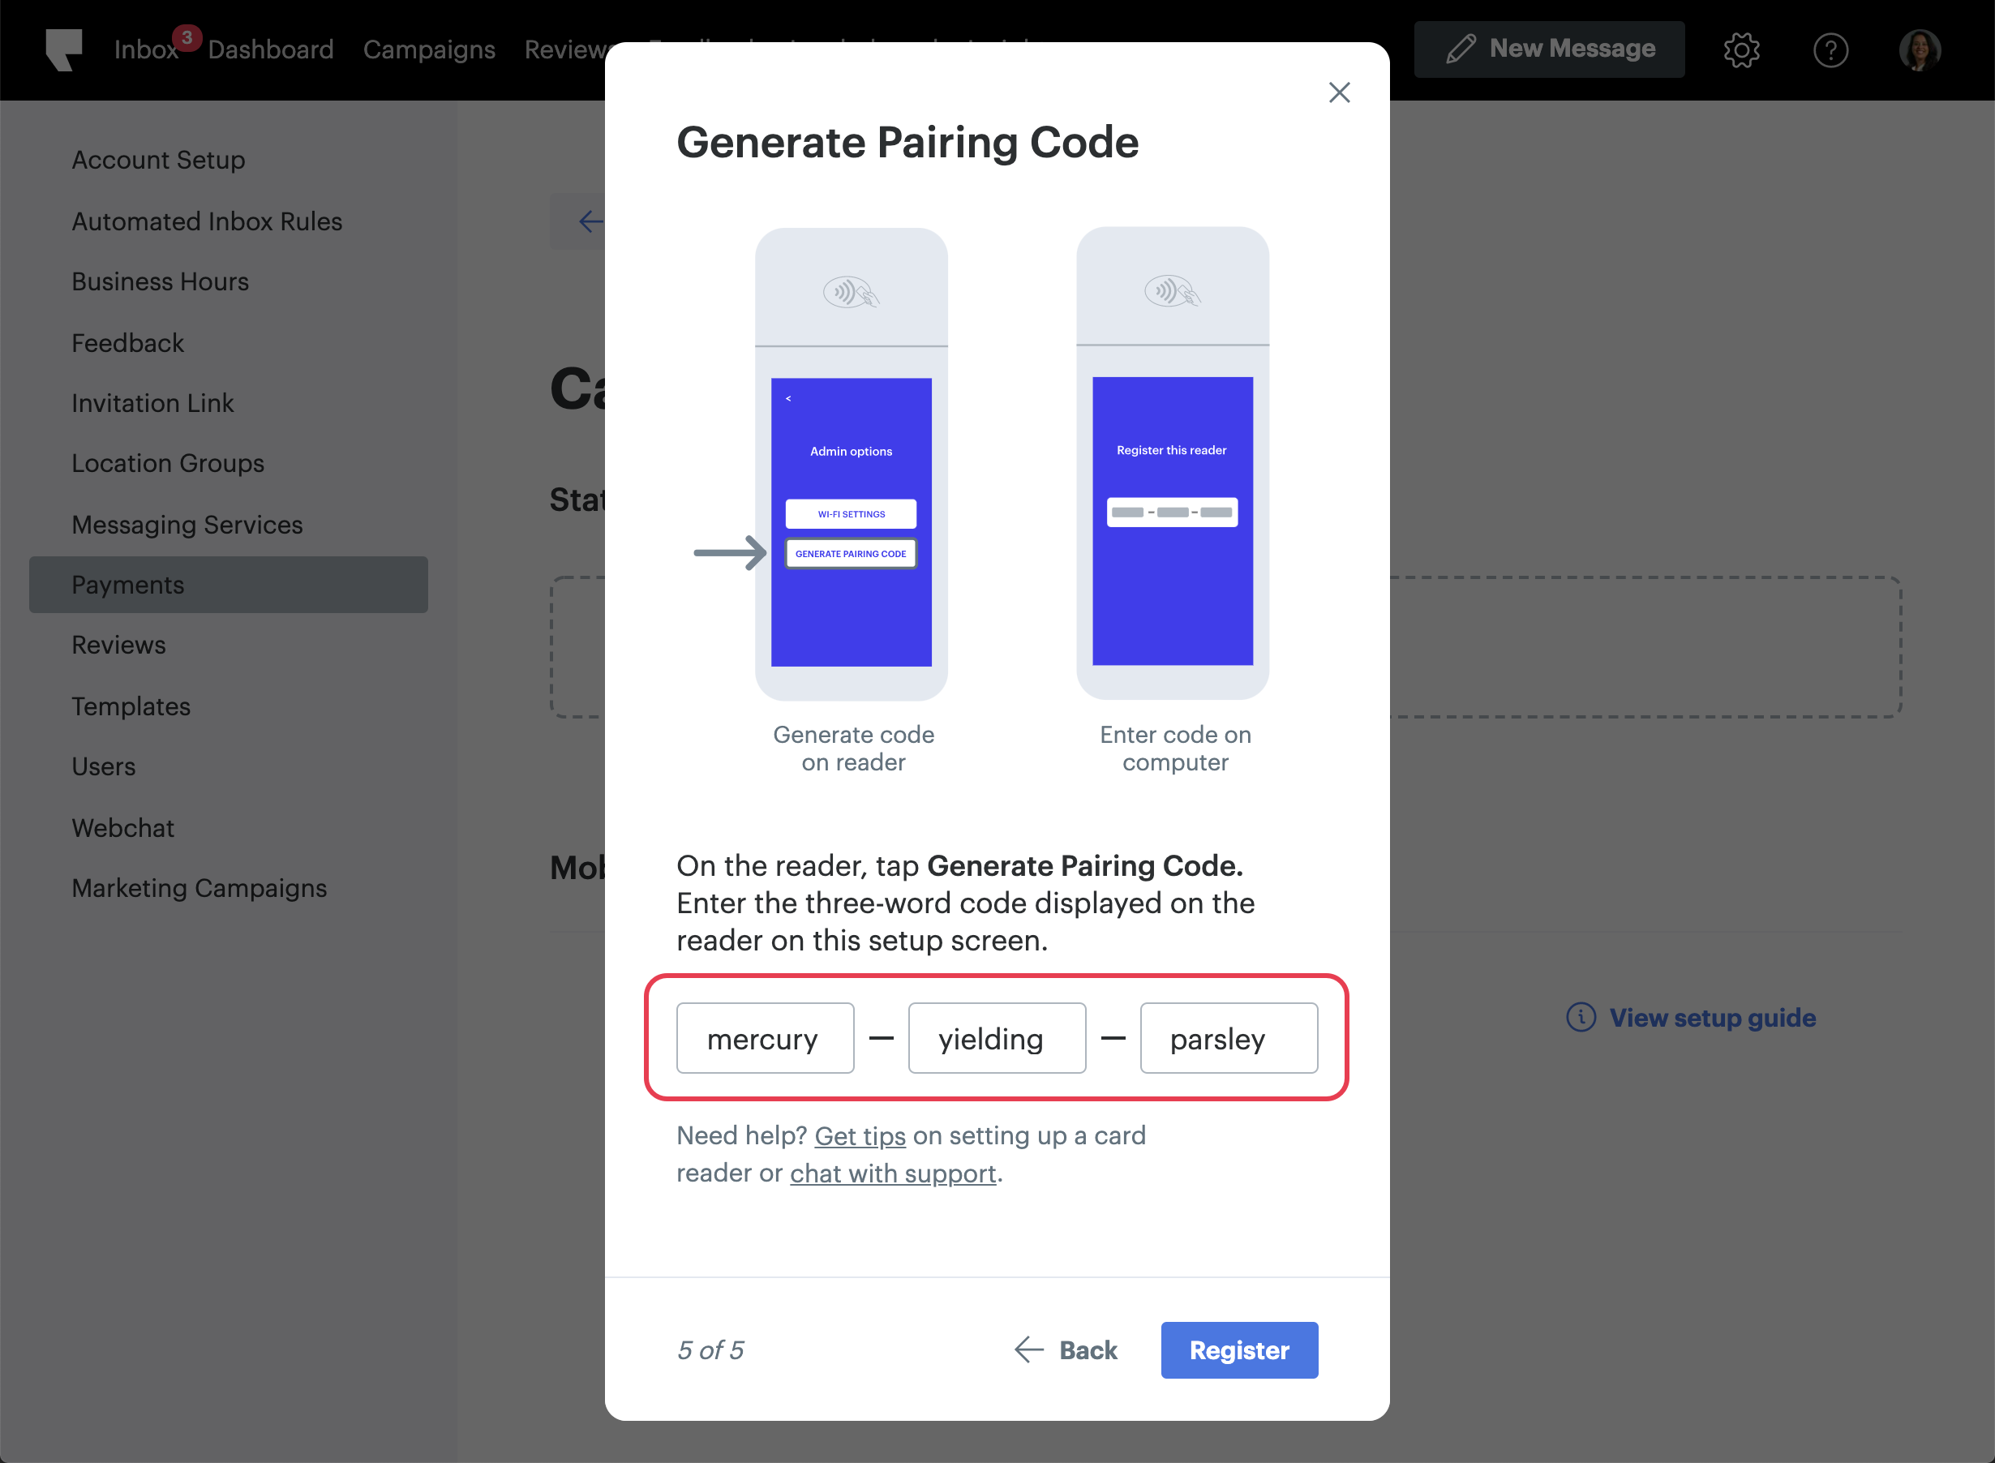Open settings via the gear icon

1741,49
